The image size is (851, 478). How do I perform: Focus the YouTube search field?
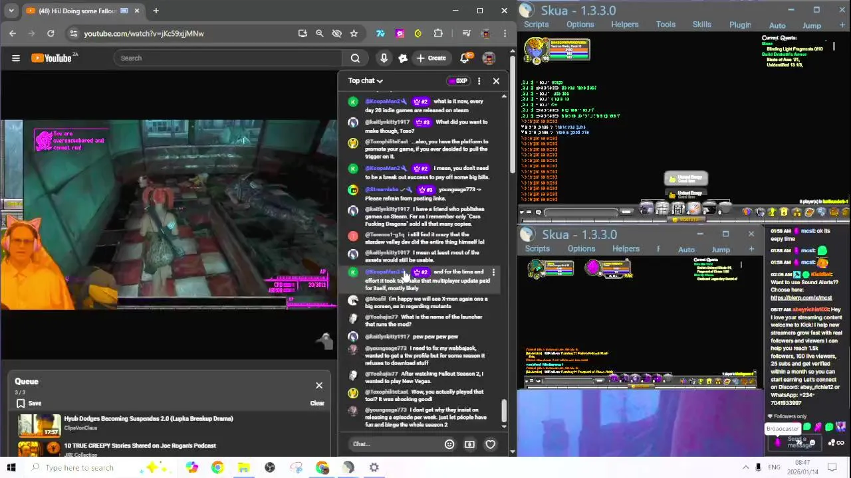[227, 58]
